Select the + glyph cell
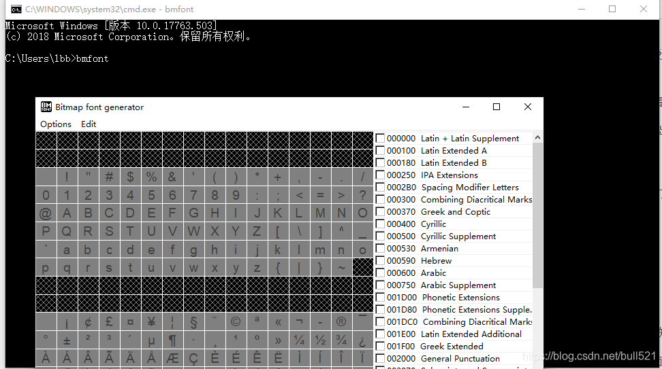This screenshot has height=369, width=662. pos(279,177)
